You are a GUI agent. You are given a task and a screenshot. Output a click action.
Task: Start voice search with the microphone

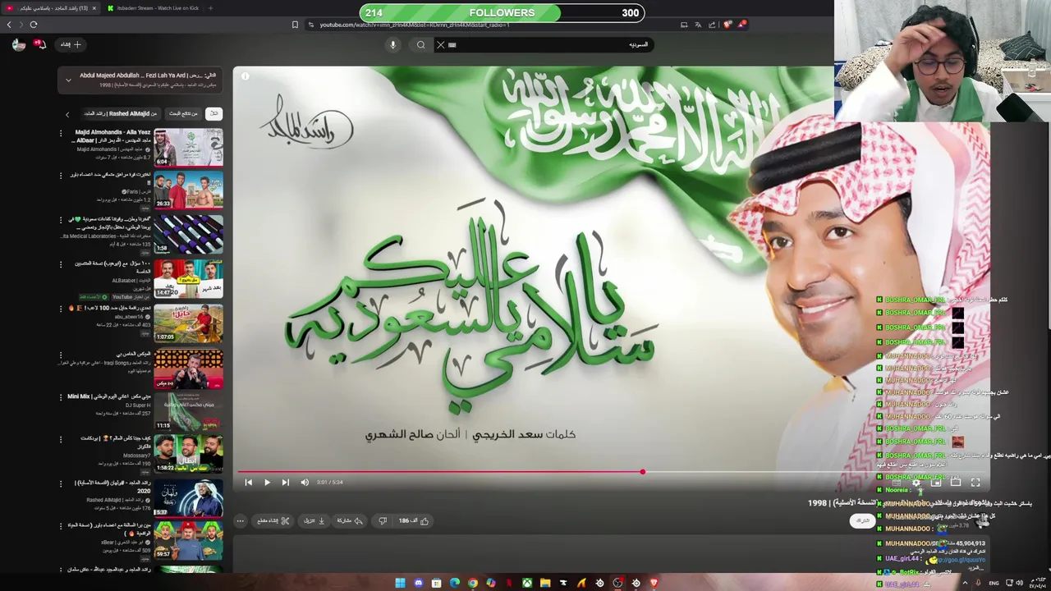(x=392, y=44)
